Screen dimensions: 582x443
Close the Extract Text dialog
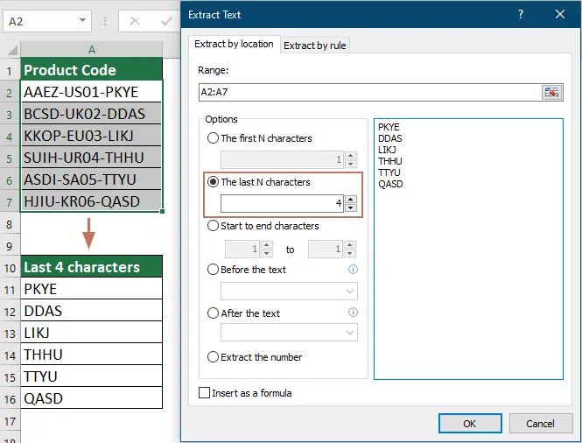click(560, 15)
